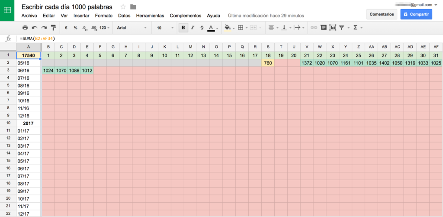Open the text color picker
Viewport: 443px width, 217px height.
pos(211,28)
